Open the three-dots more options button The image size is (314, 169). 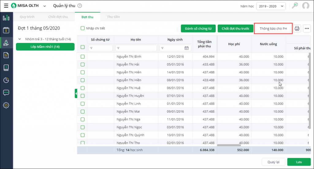[x=307, y=29]
